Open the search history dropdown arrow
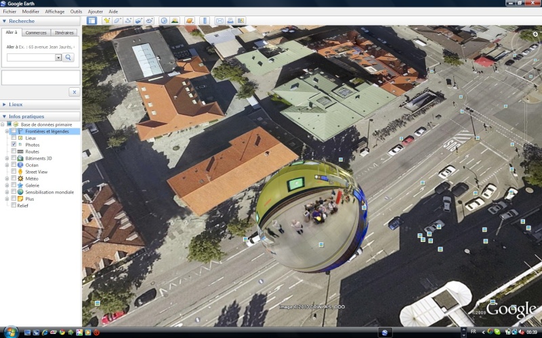 (x=58, y=57)
